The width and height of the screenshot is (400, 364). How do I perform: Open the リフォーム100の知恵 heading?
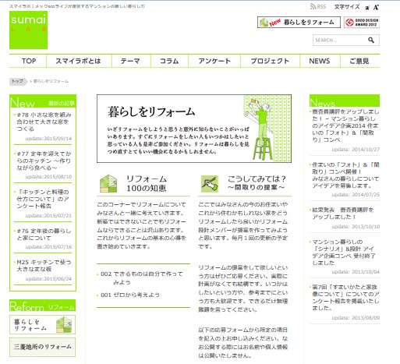tap(147, 183)
